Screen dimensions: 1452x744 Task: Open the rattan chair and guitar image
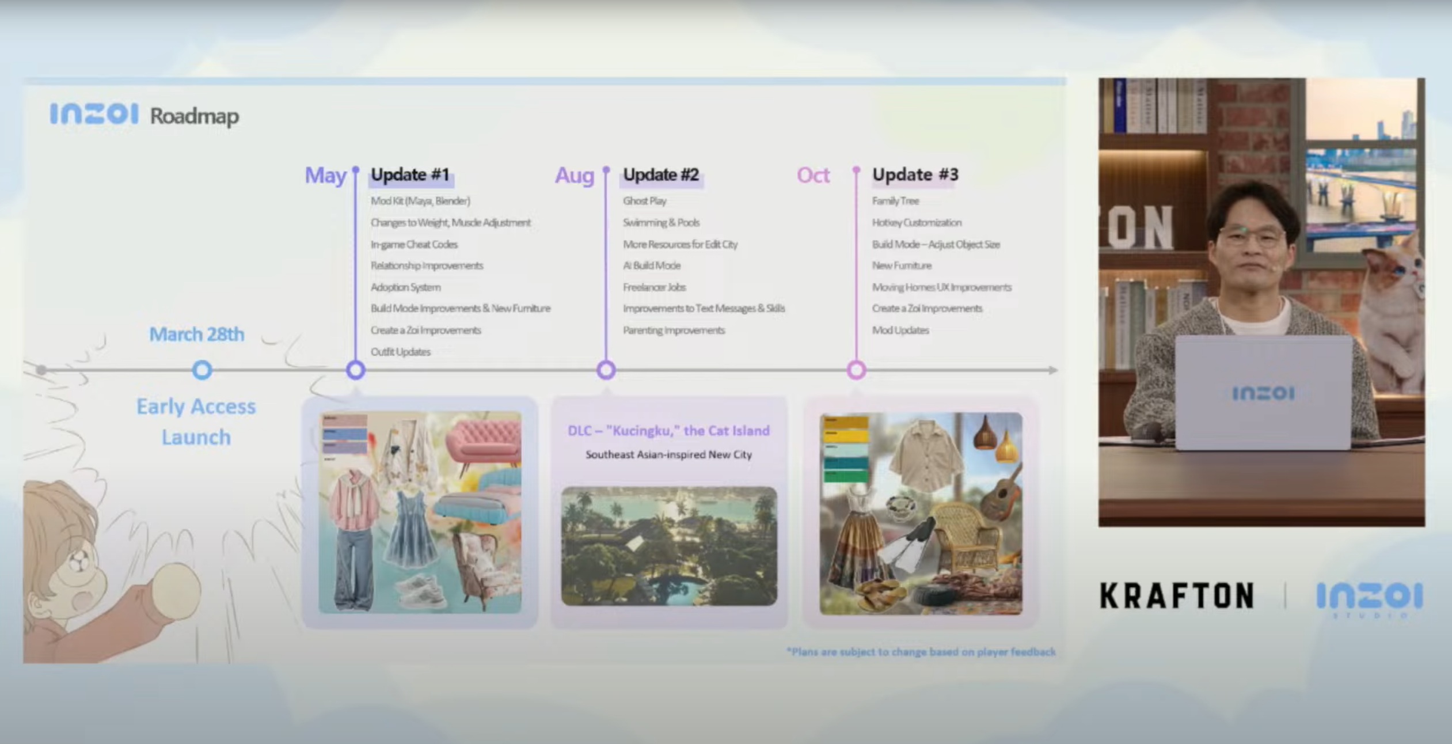click(x=921, y=513)
